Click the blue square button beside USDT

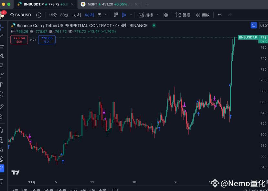[254, 25]
